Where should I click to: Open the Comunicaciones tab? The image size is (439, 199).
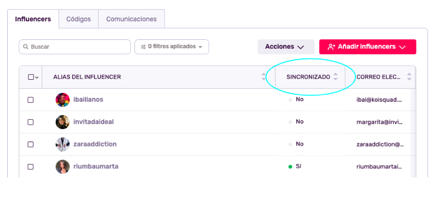[x=131, y=19]
